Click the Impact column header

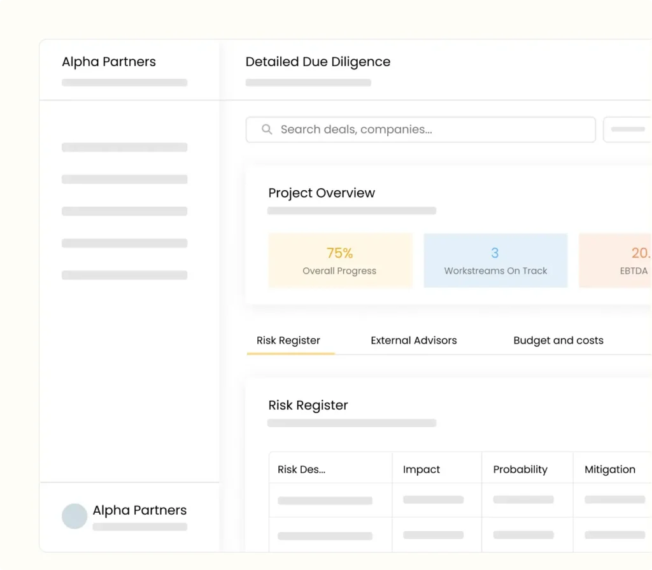(x=422, y=469)
